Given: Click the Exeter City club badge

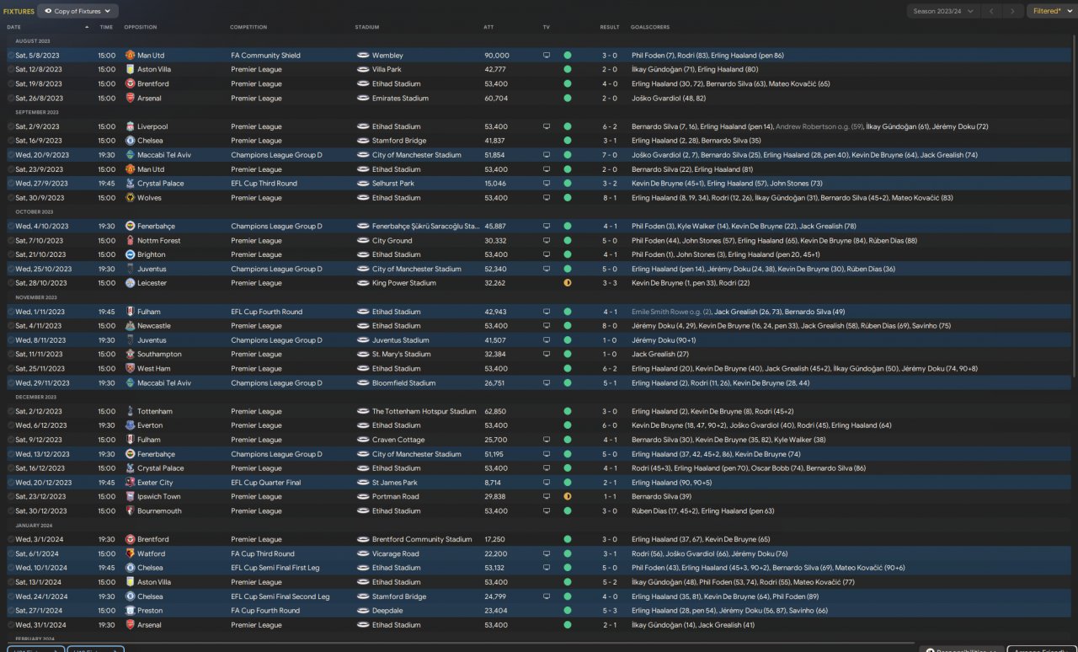Looking at the screenshot, I should tap(130, 483).
